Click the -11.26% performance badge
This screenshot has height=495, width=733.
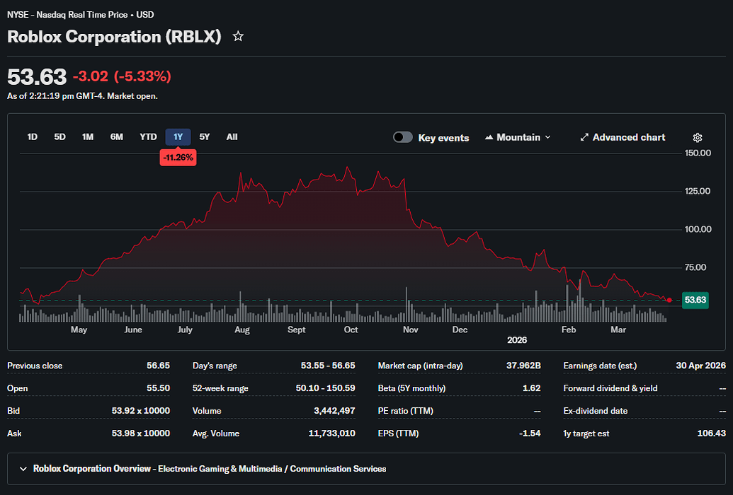point(178,158)
